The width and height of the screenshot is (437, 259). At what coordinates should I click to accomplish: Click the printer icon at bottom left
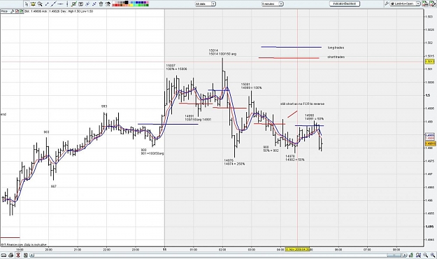tap(11, 255)
